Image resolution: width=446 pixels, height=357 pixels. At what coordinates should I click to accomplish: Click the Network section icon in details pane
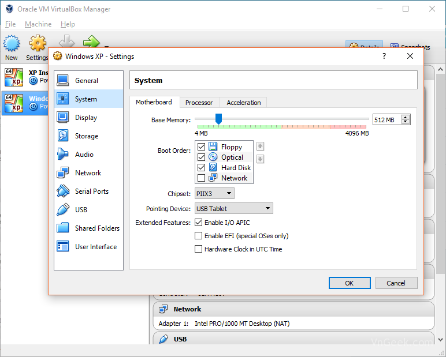163,309
